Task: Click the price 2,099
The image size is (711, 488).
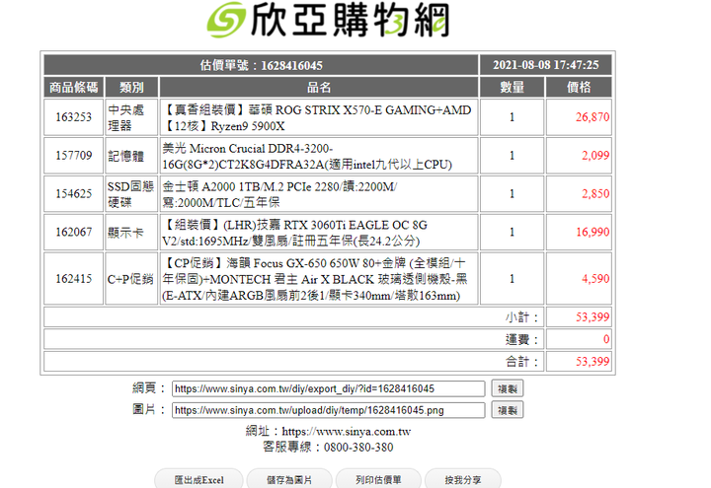Action: tap(595, 156)
